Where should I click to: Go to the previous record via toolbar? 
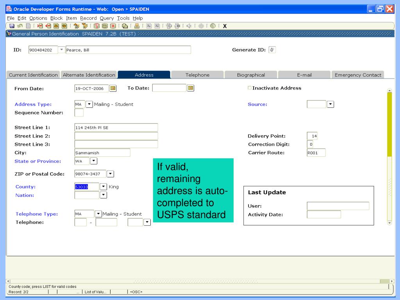click(x=56, y=26)
